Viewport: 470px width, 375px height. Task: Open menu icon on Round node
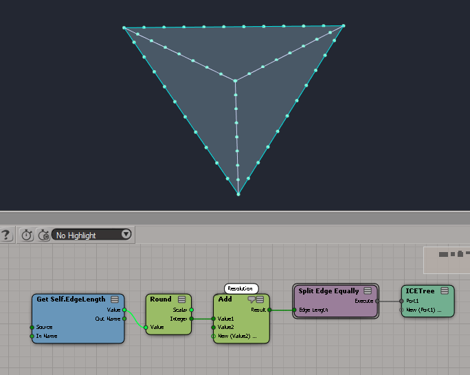tap(182, 299)
